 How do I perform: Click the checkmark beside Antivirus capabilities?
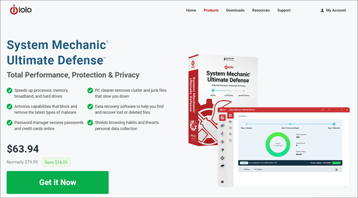click(10, 106)
